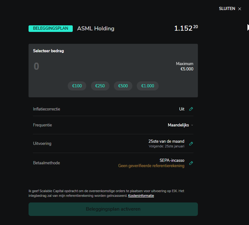Click Geen geverifieerde referentierekening warning
Viewport: 249px width, 225px height.
pyautogui.click(x=151, y=166)
